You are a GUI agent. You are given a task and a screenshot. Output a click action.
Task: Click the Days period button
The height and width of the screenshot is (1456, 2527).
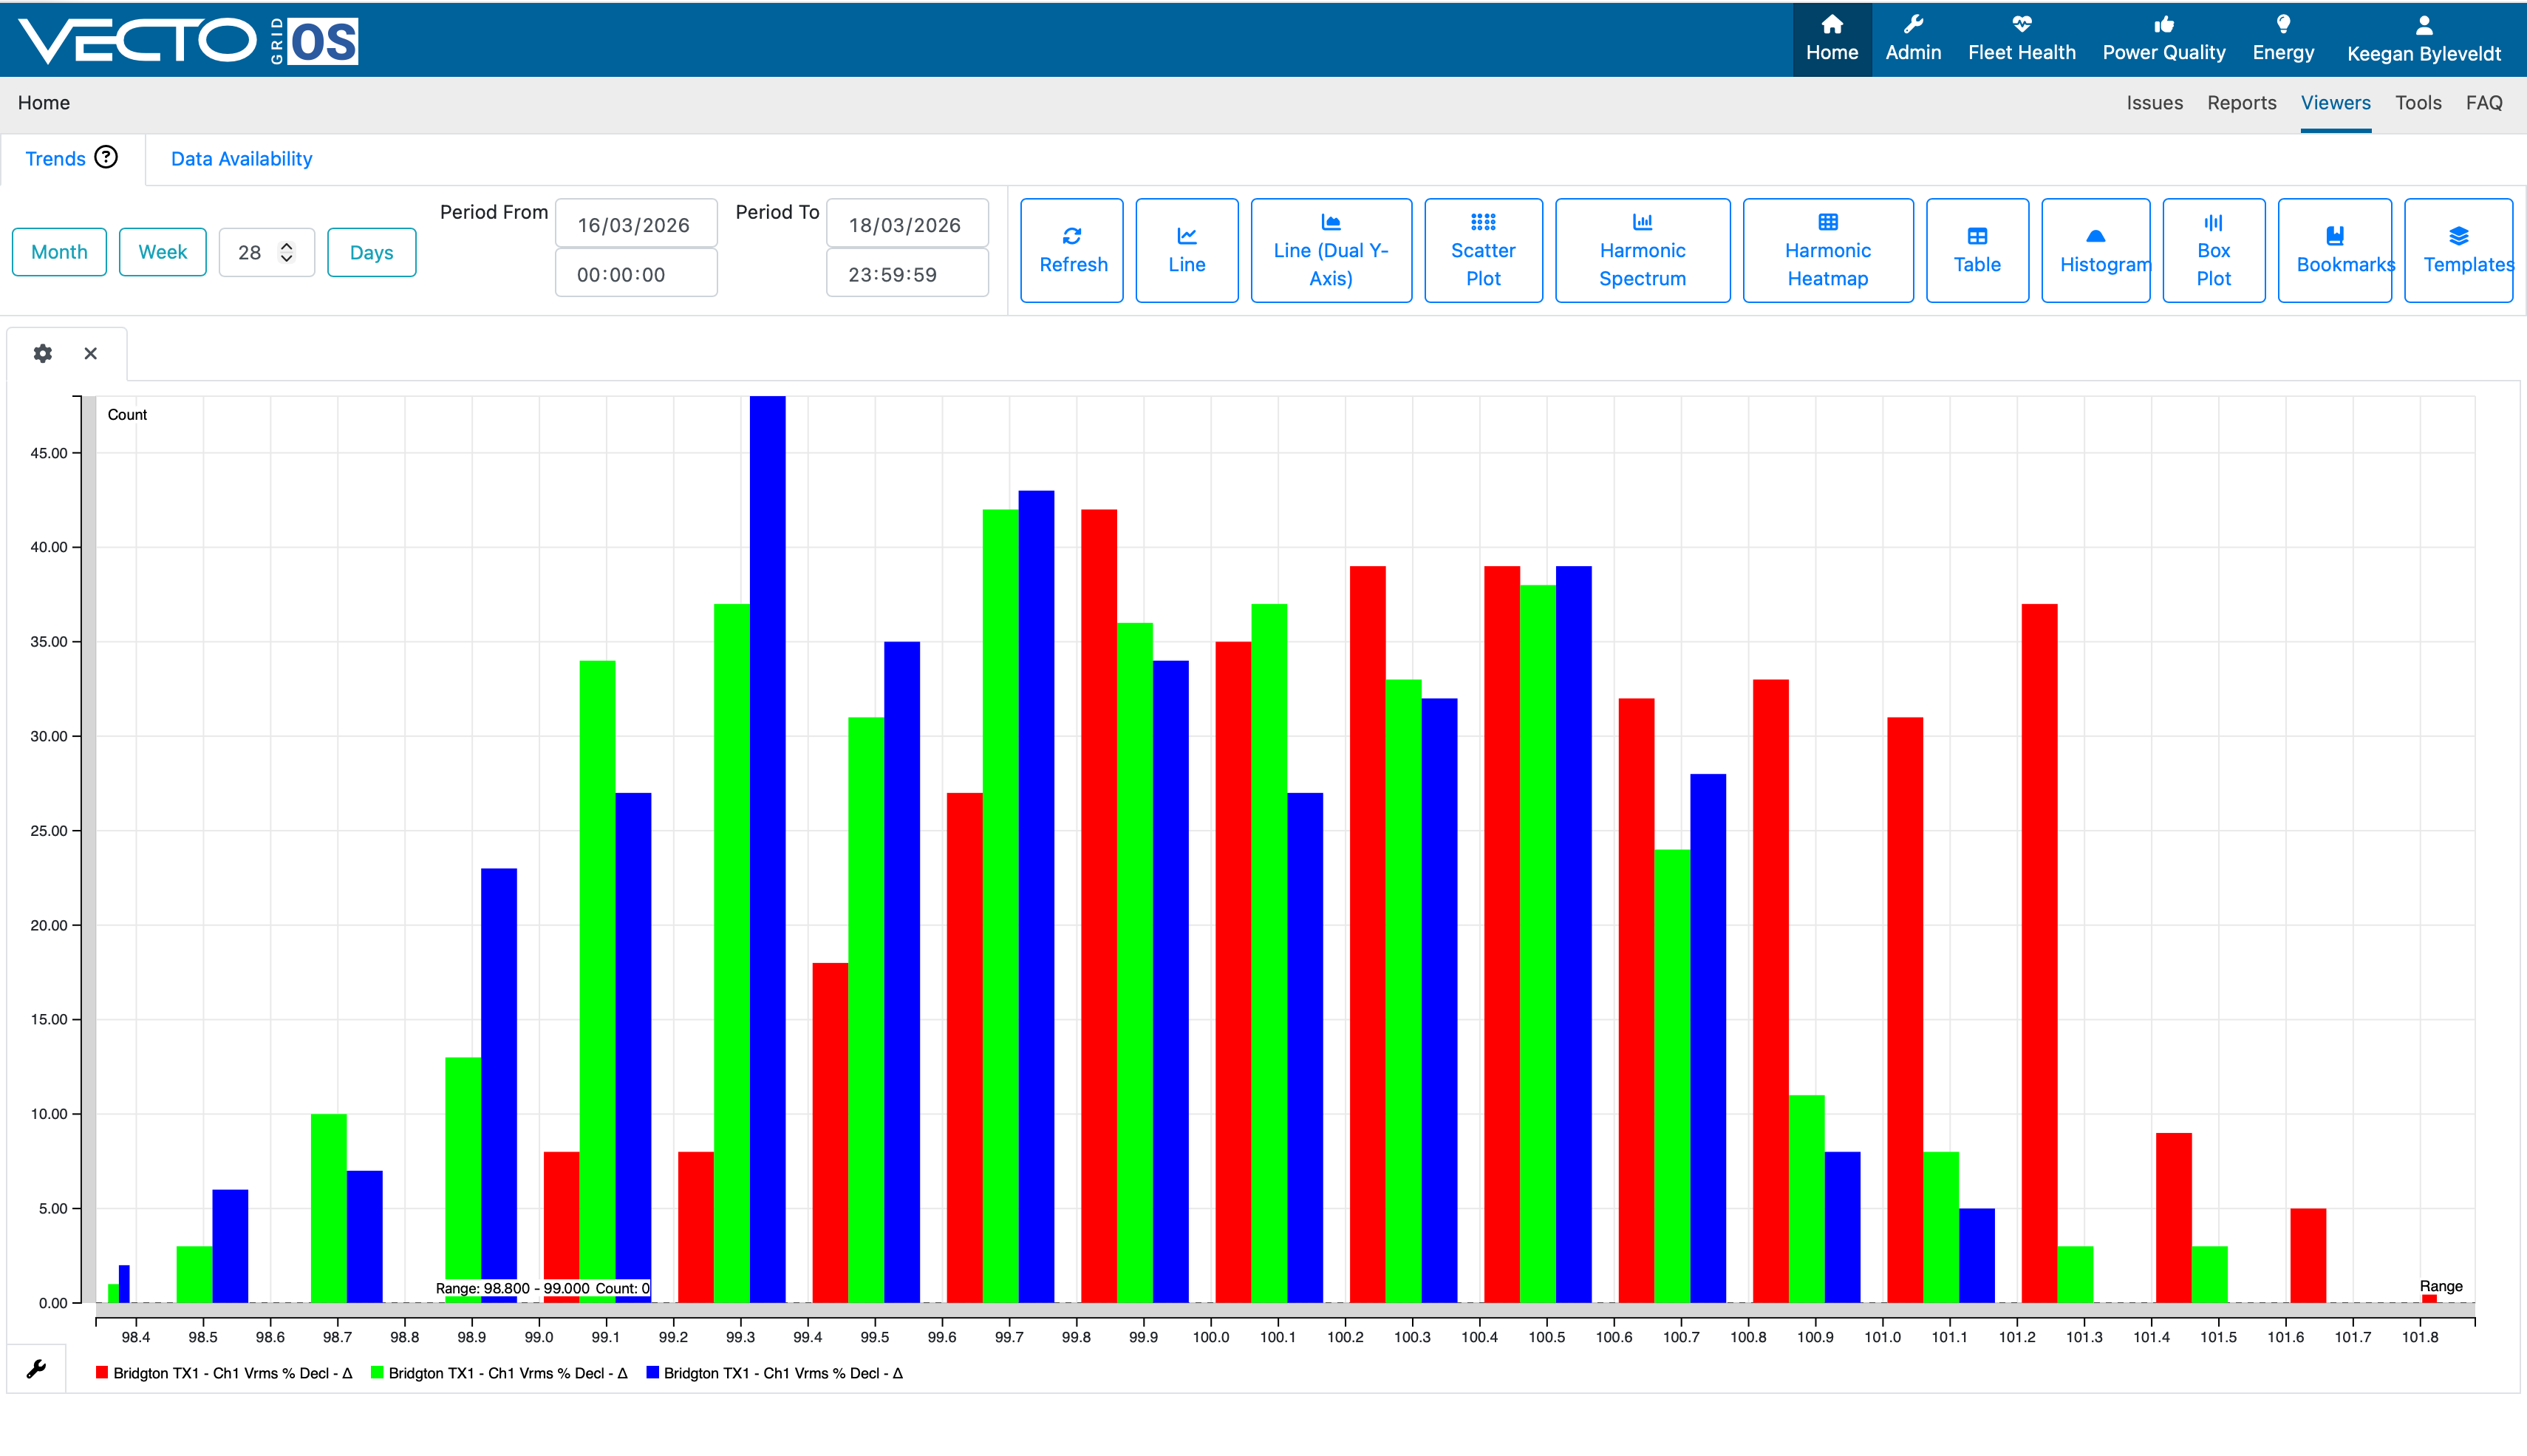(x=371, y=252)
